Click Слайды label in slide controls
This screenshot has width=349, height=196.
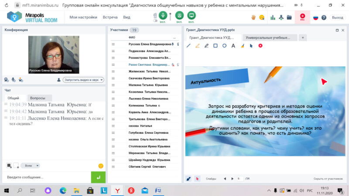pos(211,179)
